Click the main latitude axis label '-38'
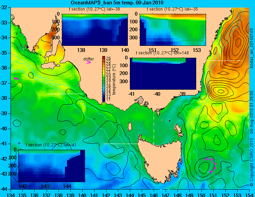The width and height of the screenshot is (255, 197). pyautogui.click(x=4, y=98)
